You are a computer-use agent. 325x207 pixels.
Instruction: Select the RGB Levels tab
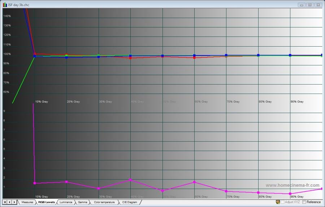46,202
